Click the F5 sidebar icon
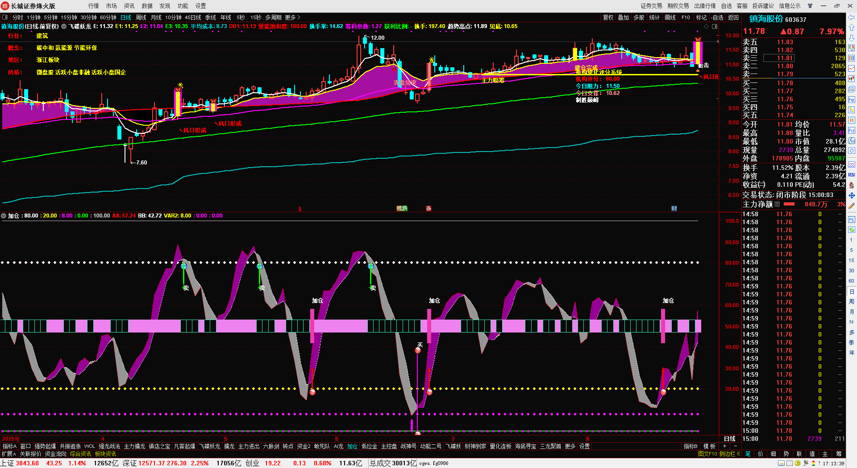The width and height of the screenshot is (857, 468). [852, 220]
